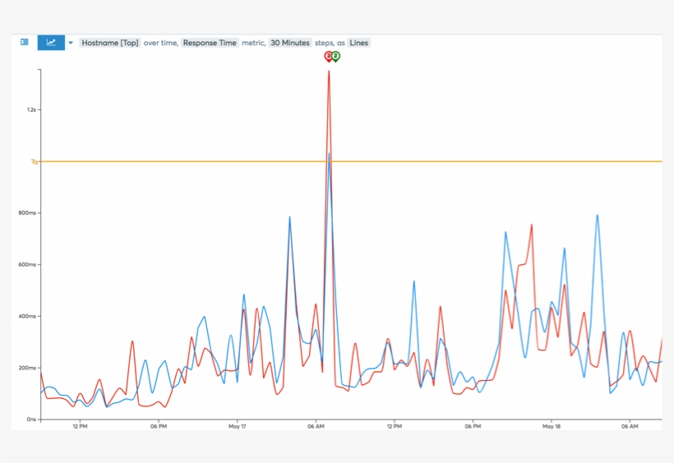
Task: Select the line chart view button
Action: click(51, 43)
